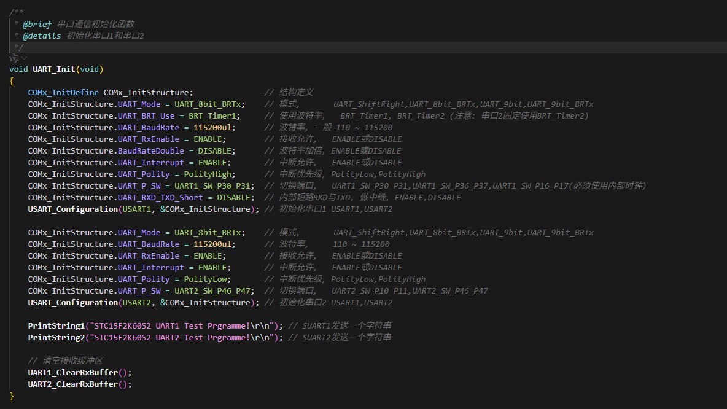
Task: Select the COMx_InitDefine type name
Action: point(63,92)
